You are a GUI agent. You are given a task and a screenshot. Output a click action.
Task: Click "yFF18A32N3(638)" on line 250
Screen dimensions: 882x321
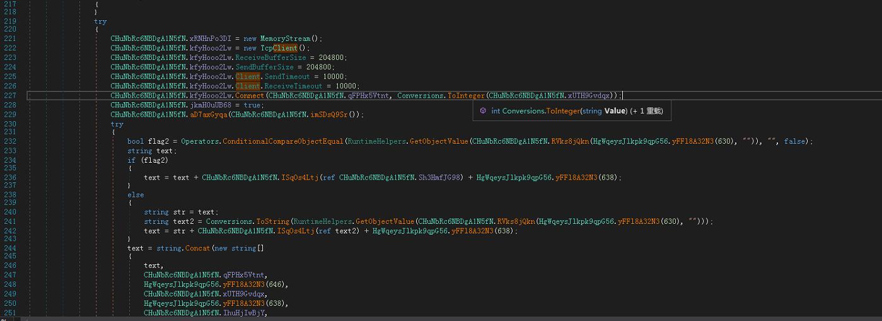tap(255, 303)
